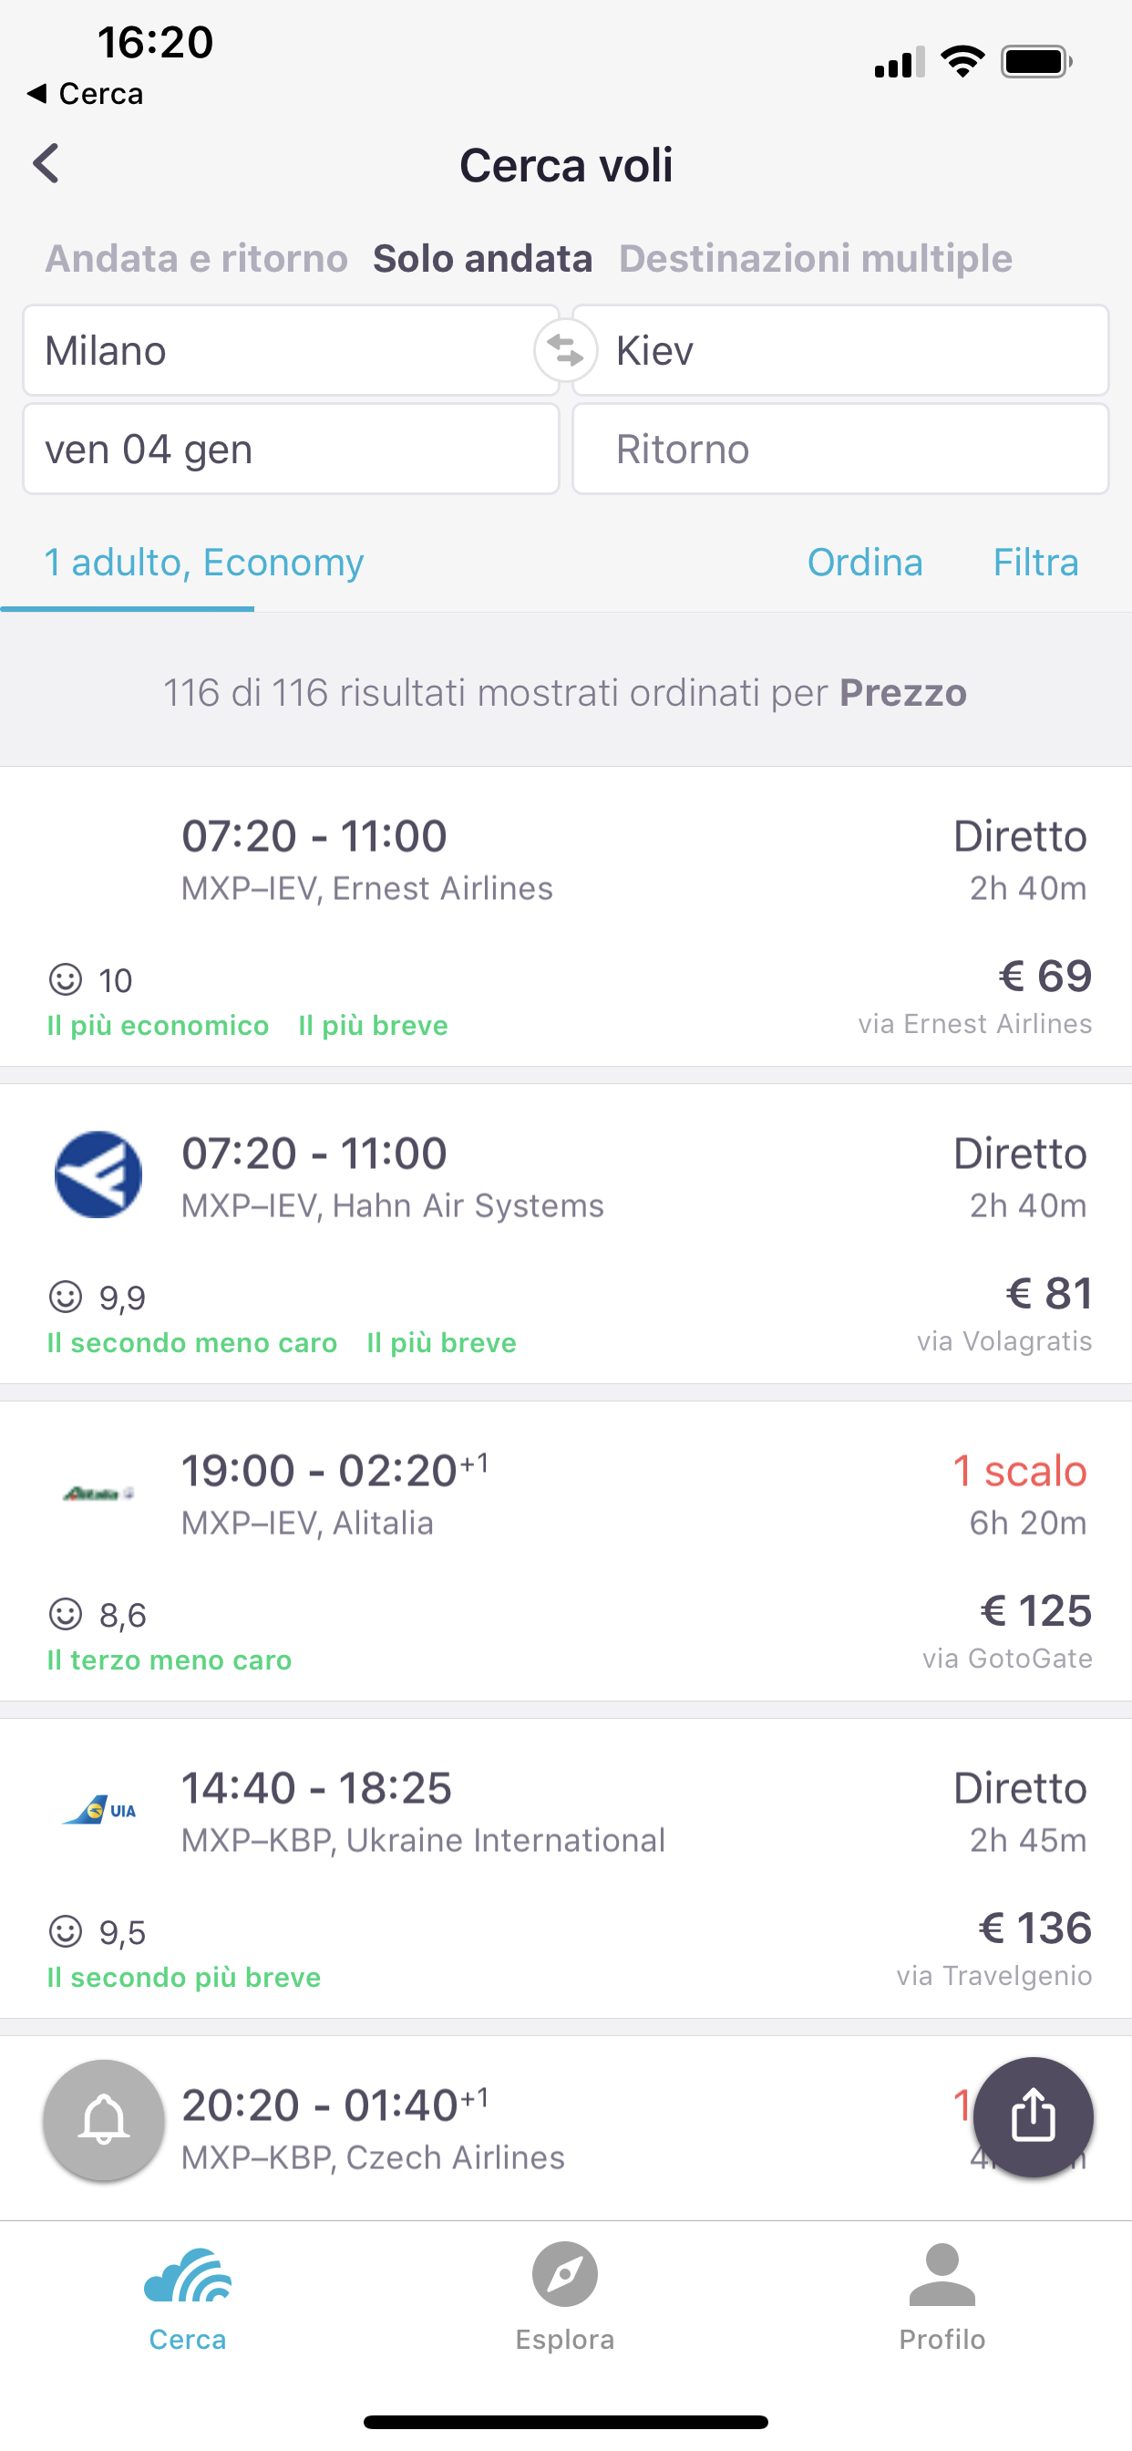Screen dimensions: 1132x2451
Task: Tap the price alert bell icon
Action: 104,2119
